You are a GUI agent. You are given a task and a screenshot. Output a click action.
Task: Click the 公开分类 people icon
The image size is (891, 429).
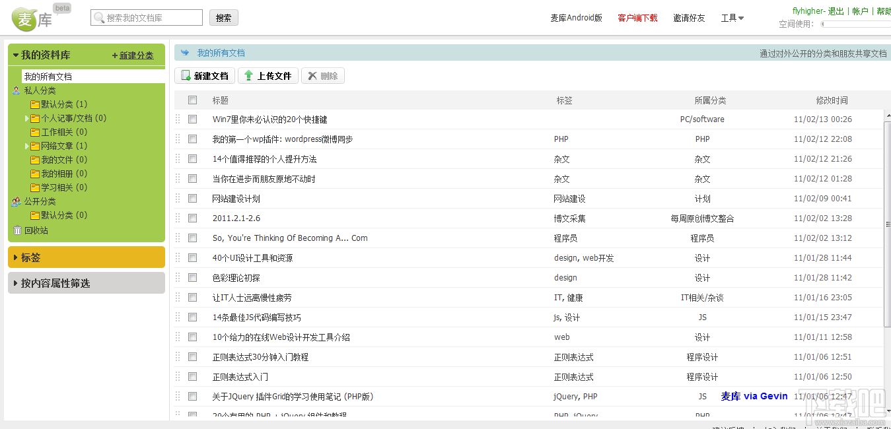17,202
